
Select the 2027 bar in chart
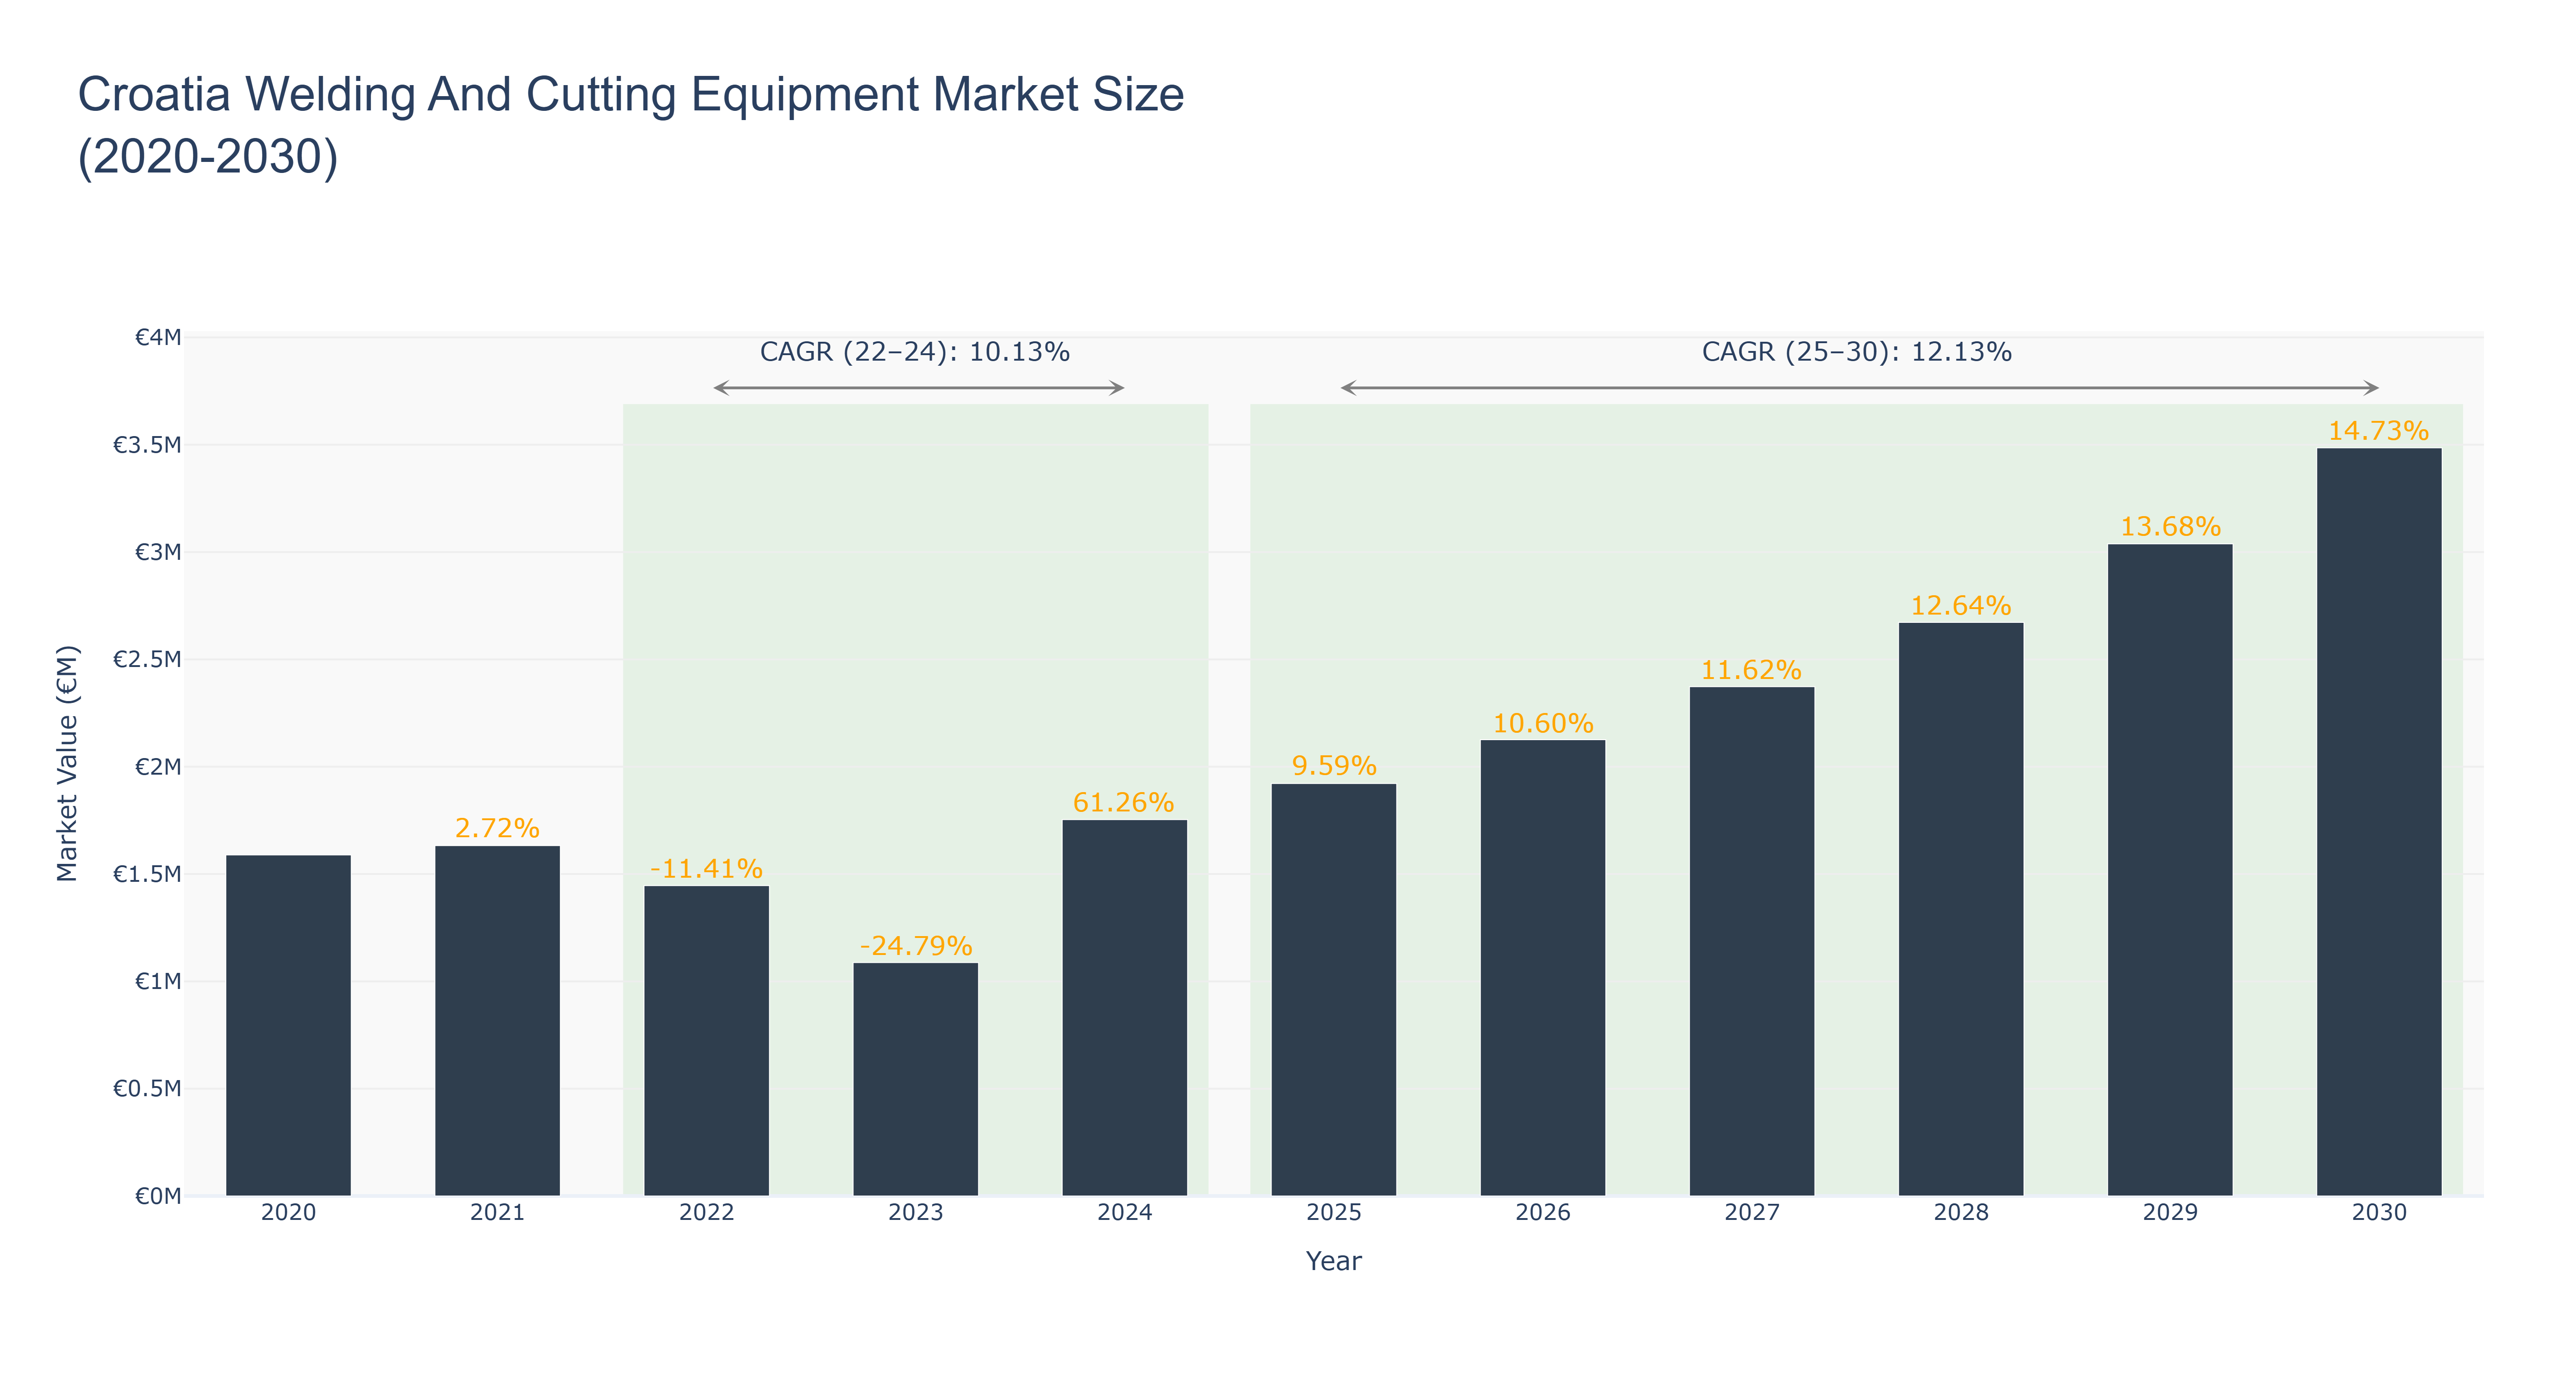click(x=1751, y=941)
